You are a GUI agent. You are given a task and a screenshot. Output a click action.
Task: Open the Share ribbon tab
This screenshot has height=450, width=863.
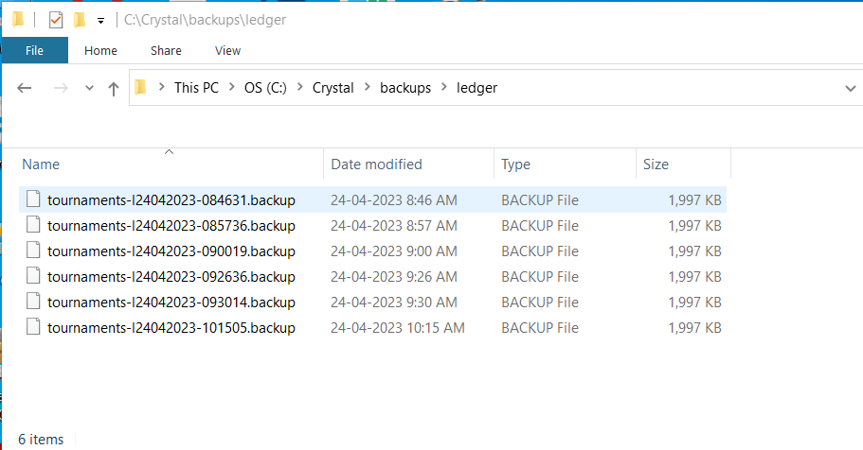pos(166,50)
